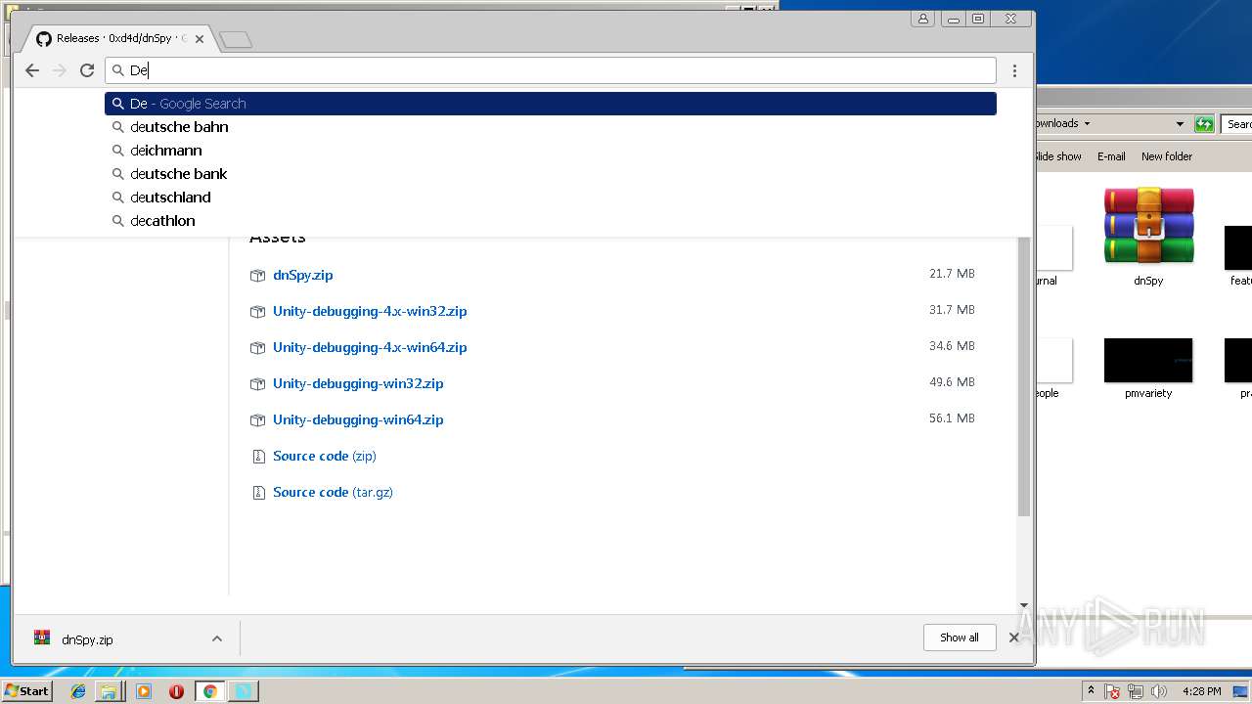Click E-mail in Explorer toolbar
1252x704 pixels.
(1111, 156)
